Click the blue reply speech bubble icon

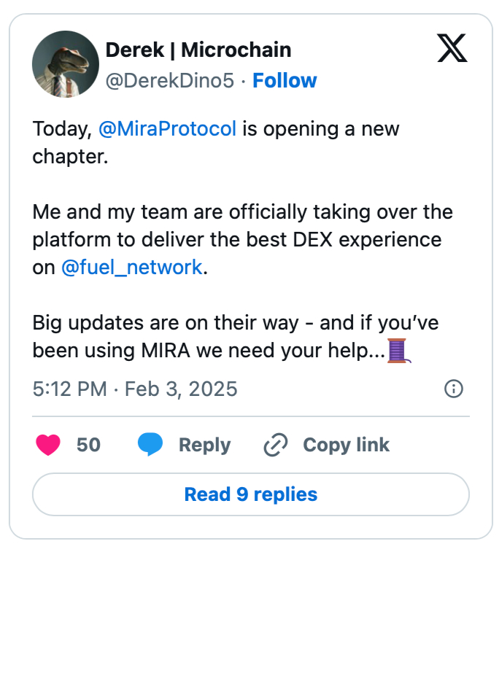click(150, 445)
